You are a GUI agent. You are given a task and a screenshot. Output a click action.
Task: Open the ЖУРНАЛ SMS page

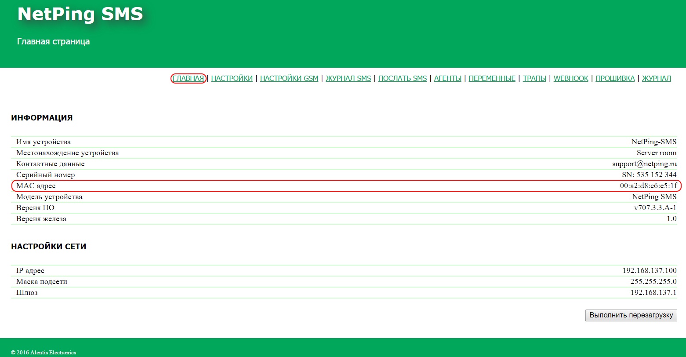point(348,79)
